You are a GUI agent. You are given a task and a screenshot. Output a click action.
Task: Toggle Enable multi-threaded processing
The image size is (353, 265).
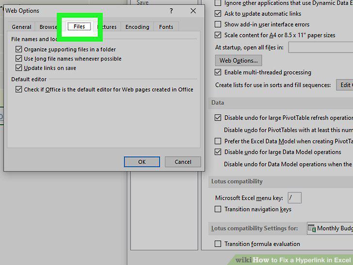[218, 72]
